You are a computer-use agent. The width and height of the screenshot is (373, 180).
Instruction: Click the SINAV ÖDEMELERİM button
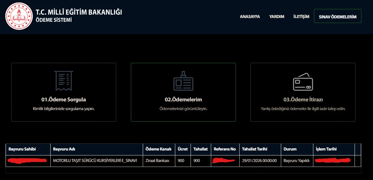[x=338, y=16]
